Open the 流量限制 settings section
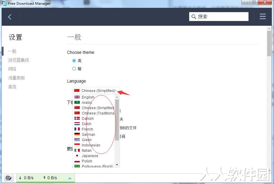The height and width of the screenshot is (184, 274). tap(16, 78)
